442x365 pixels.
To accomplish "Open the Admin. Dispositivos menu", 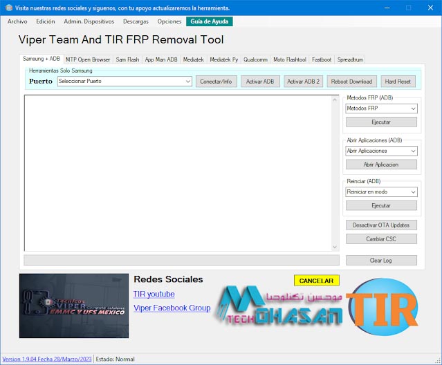I will [x=89, y=21].
